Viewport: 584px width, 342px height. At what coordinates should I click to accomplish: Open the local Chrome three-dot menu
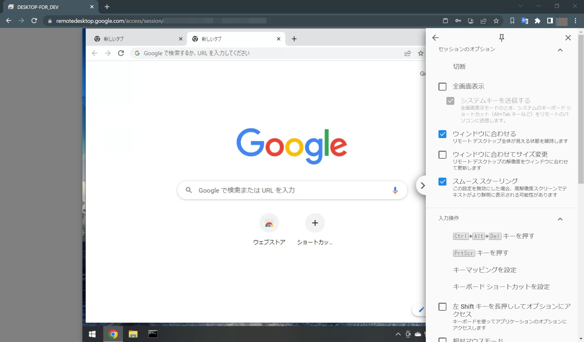pos(575,21)
